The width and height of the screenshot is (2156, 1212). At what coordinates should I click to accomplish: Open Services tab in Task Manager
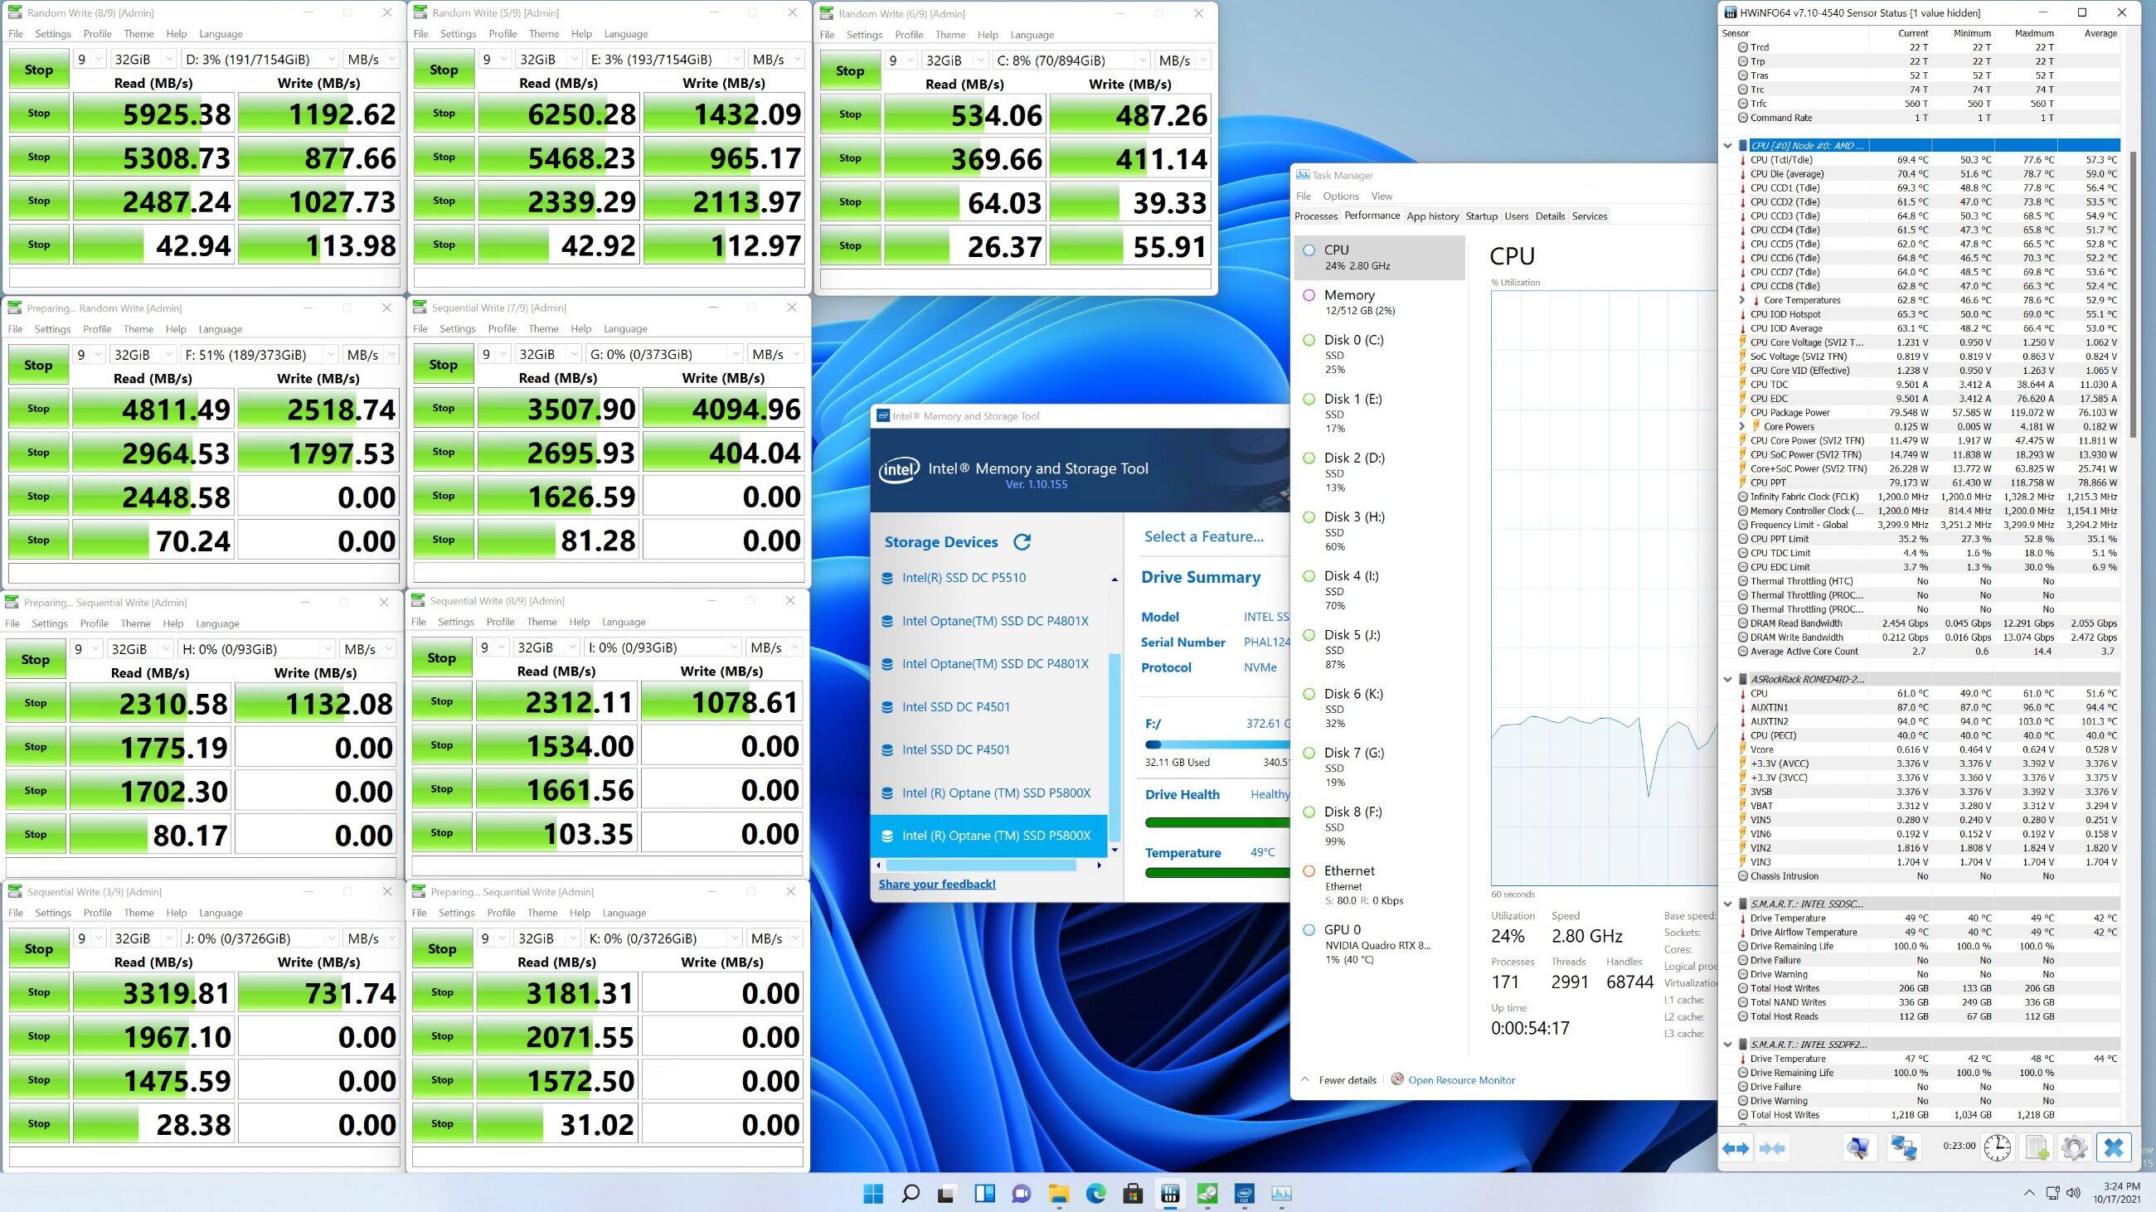click(1590, 216)
